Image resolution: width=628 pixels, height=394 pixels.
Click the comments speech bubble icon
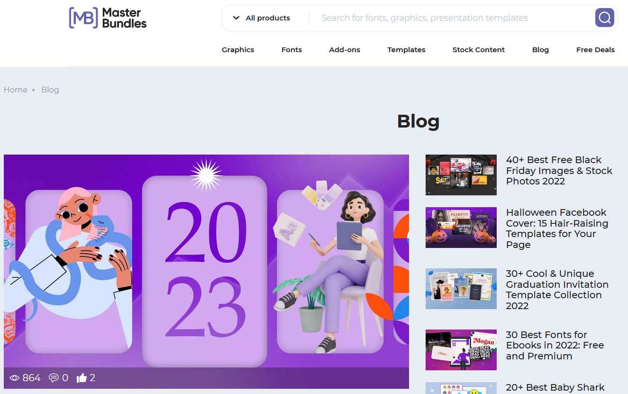coord(54,378)
